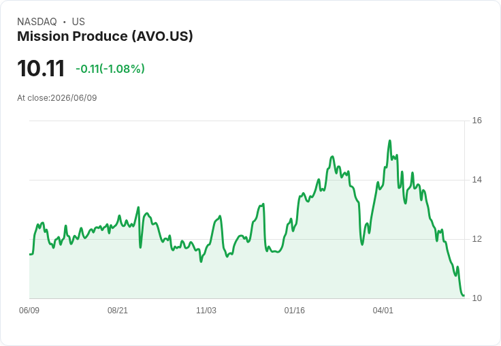Click the -0.11(-1.08%) change value

coord(110,69)
